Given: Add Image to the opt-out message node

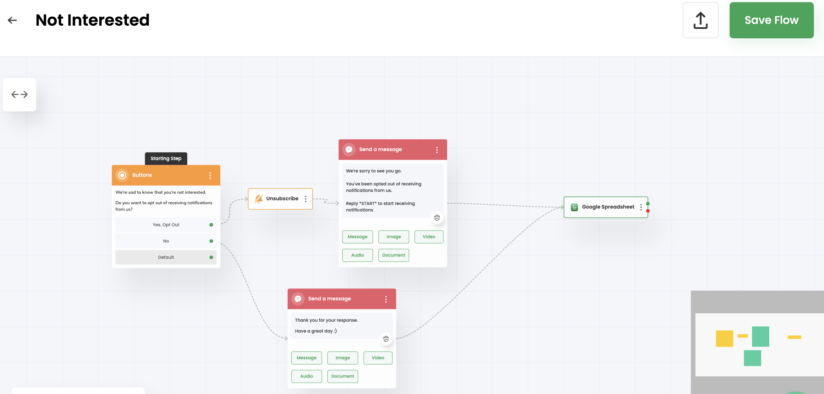Looking at the screenshot, I should 394,237.
